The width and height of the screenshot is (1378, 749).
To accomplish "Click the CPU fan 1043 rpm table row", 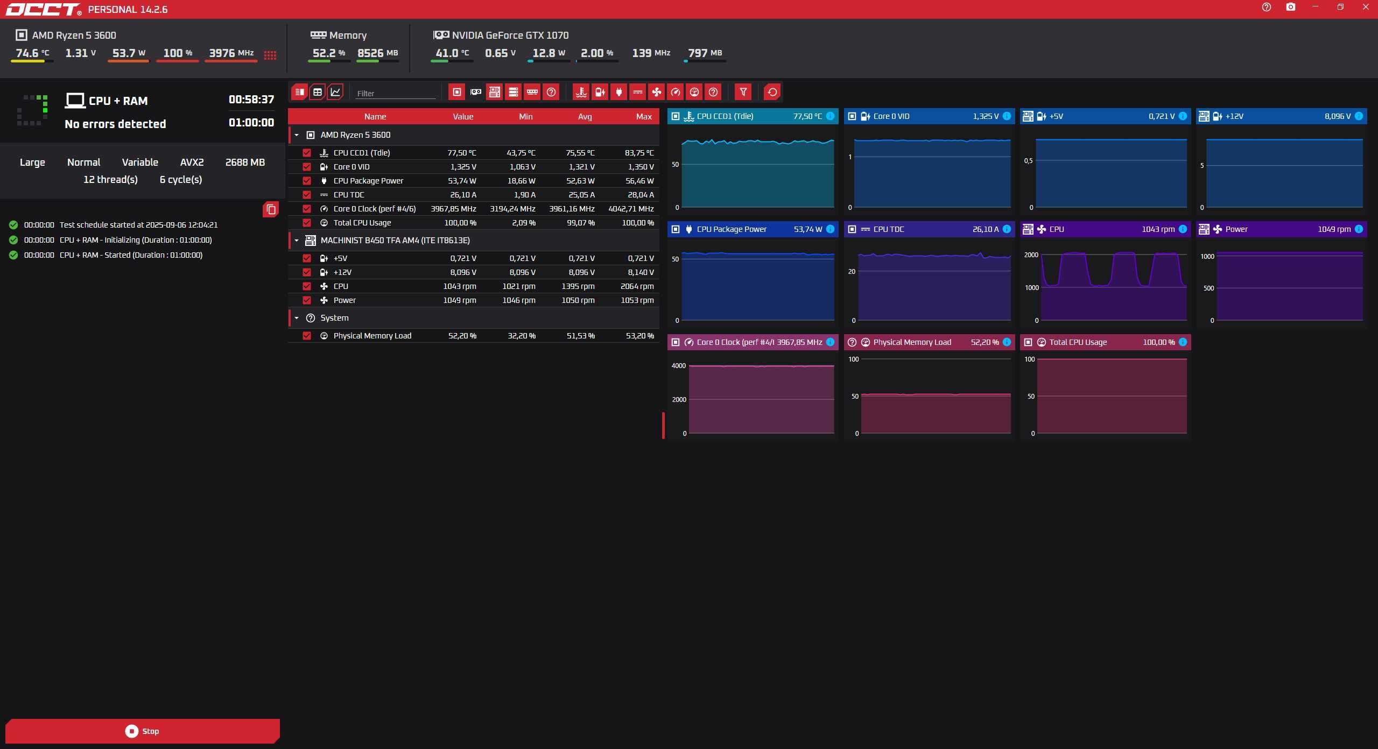I will pyautogui.click(x=474, y=286).
